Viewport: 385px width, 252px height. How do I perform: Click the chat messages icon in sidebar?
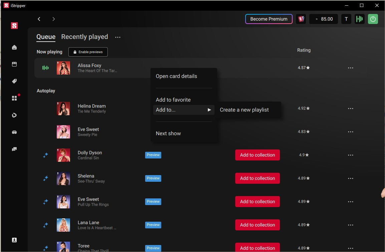(14, 149)
